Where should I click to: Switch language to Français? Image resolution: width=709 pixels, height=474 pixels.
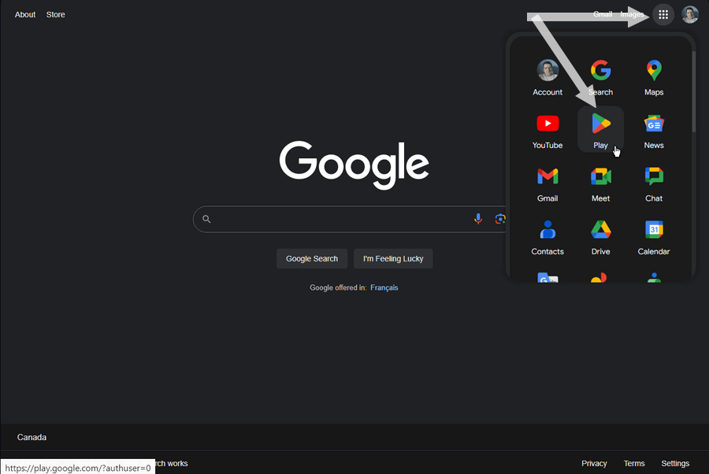pos(384,288)
